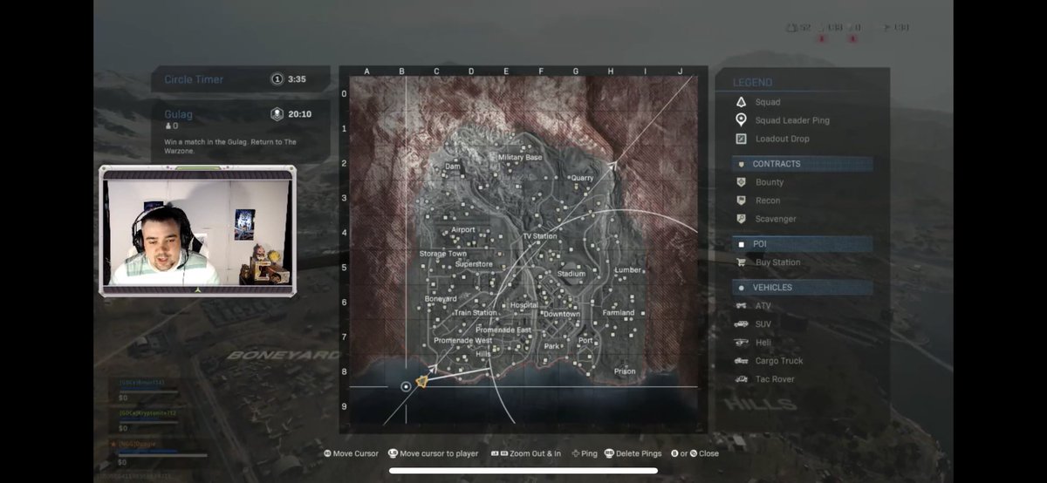The height and width of the screenshot is (483, 1047).
Task: Click the Circle Timer number-one icon
Action: (x=277, y=79)
